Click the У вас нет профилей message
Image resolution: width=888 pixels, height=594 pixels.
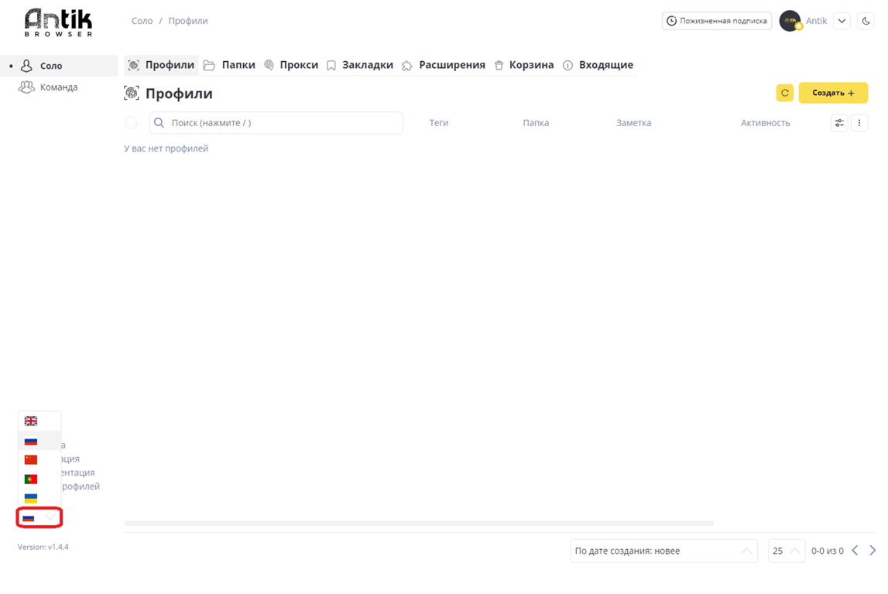coord(166,148)
